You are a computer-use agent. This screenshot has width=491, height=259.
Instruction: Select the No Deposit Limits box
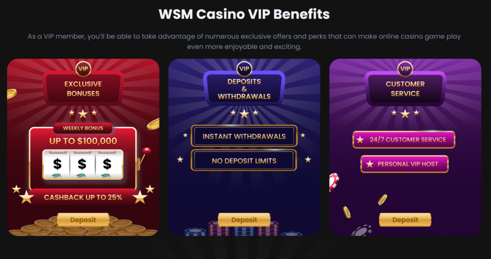[x=244, y=161]
